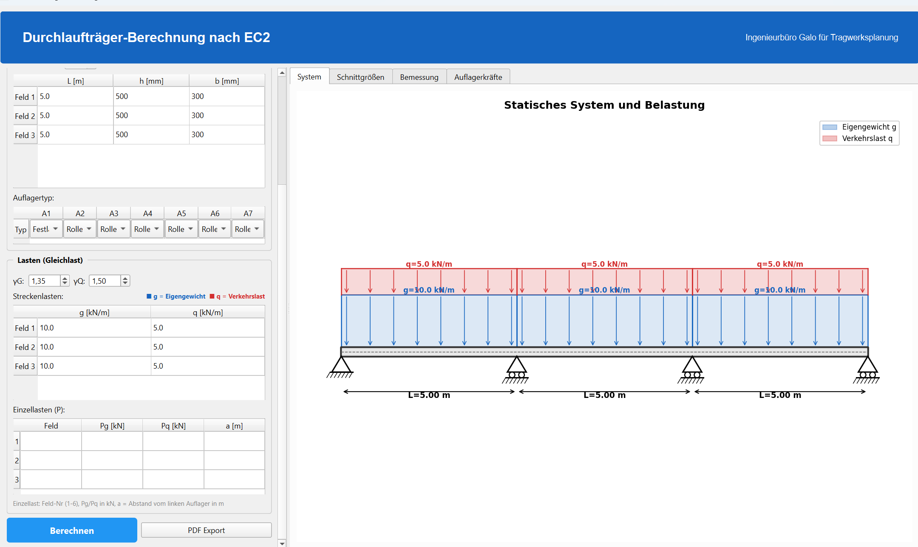Screen dimensions: 918x547
Task: Click the γG input field
Action: pyautogui.click(x=45, y=281)
